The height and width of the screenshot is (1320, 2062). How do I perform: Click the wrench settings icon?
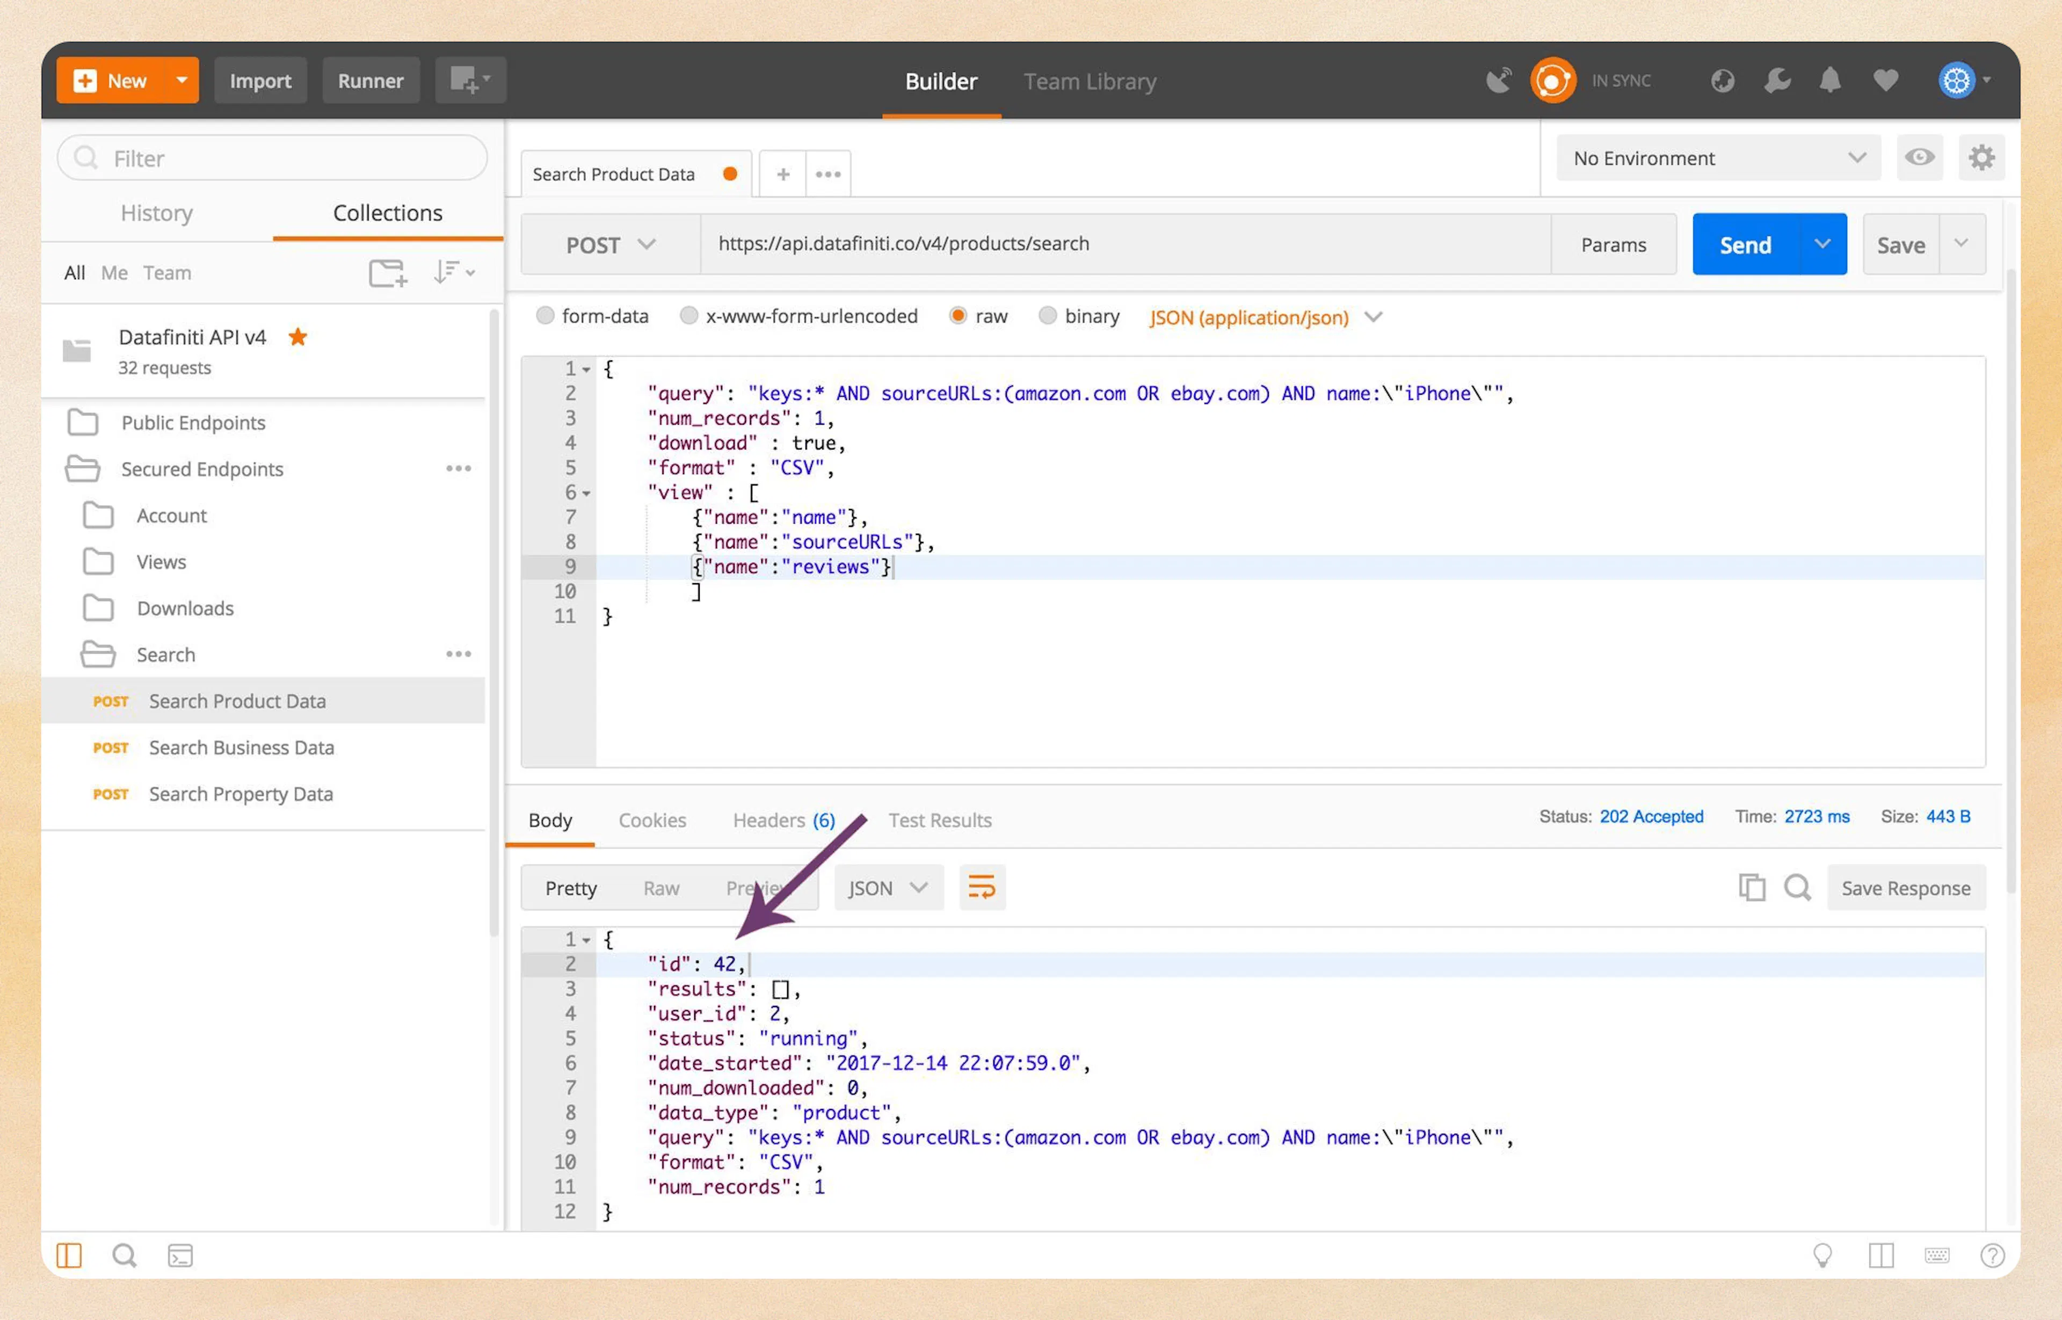[x=1777, y=81]
